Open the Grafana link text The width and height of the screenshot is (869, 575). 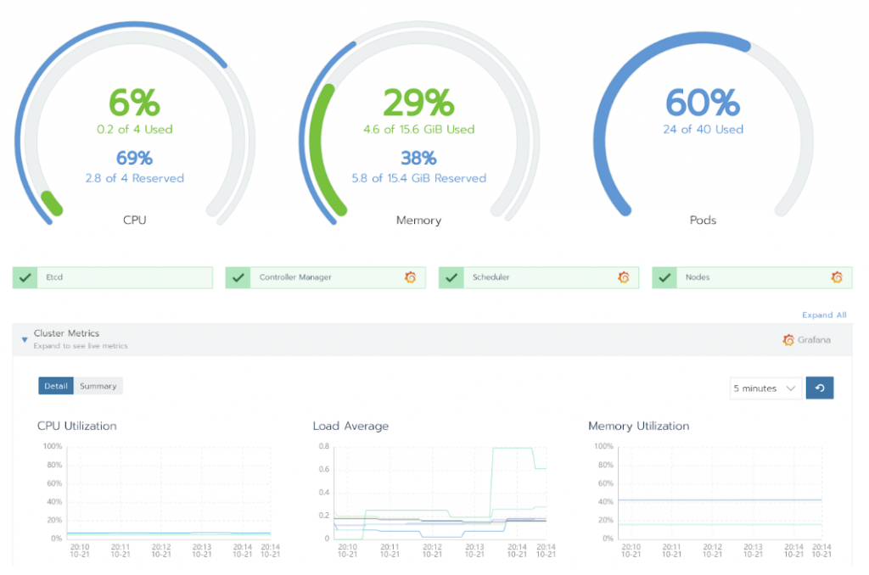[814, 339]
